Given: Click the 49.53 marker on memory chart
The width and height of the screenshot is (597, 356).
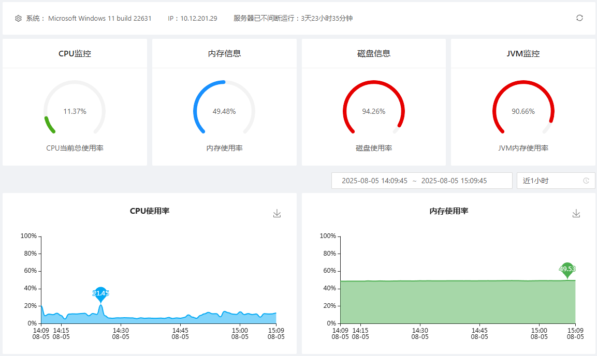Looking at the screenshot, I should (567, 269).
